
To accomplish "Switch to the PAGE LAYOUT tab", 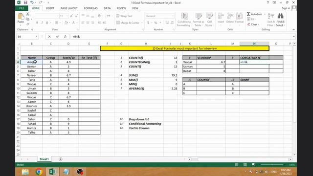I will (69, 8).
